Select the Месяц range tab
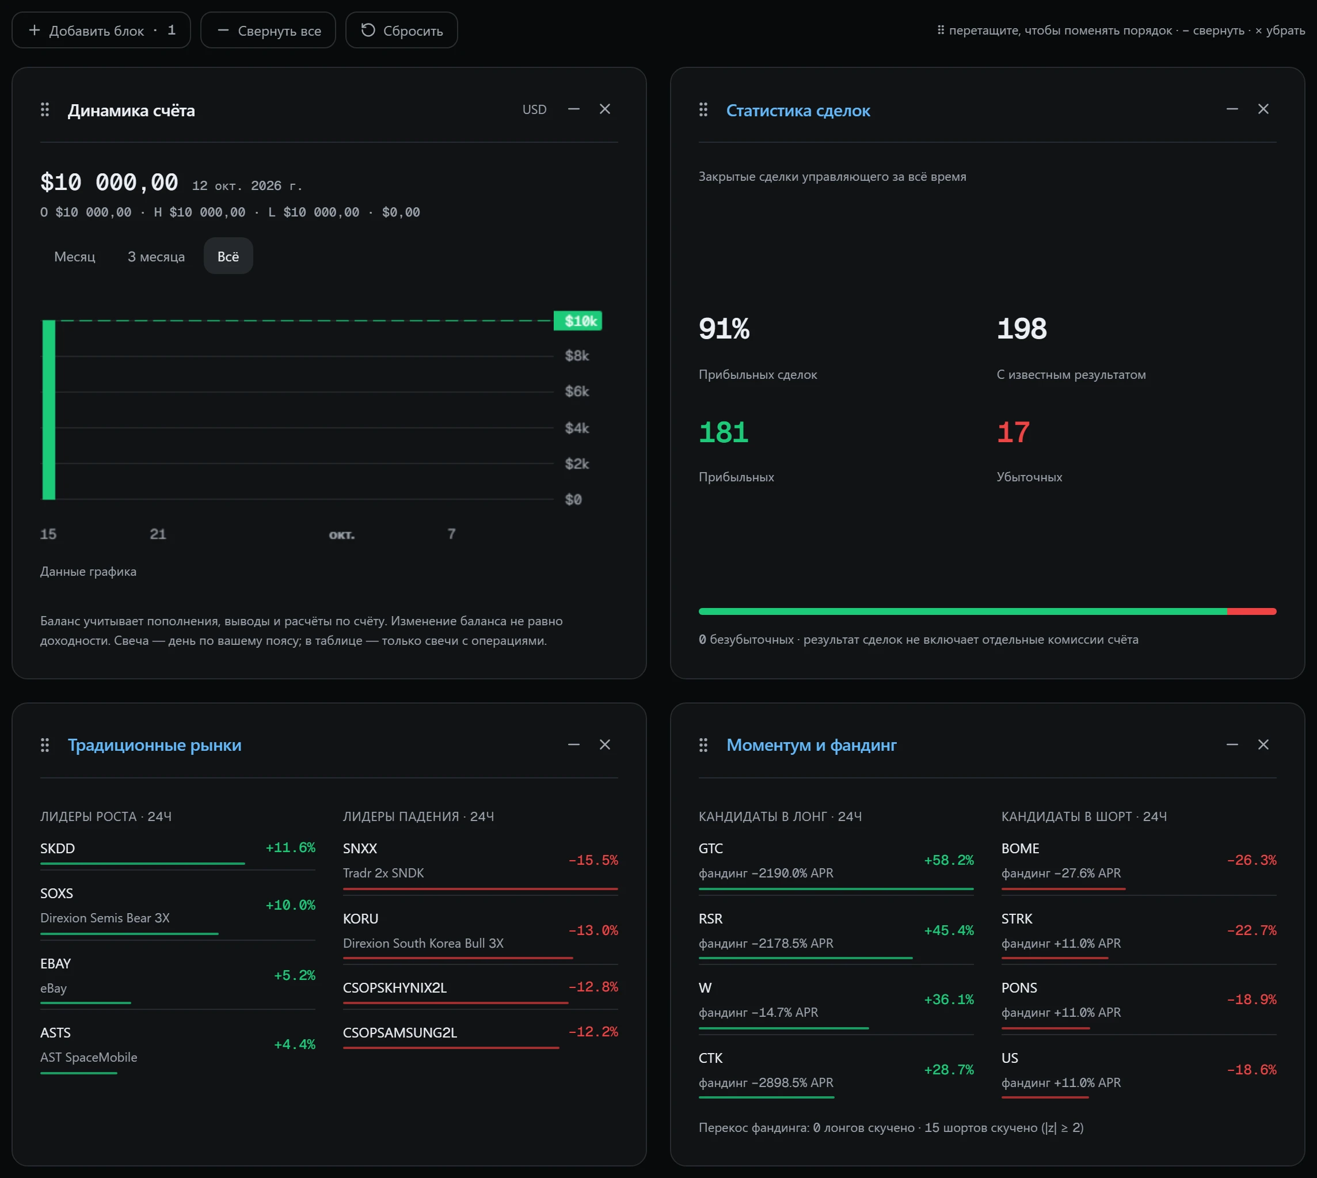 pos(74,256)
